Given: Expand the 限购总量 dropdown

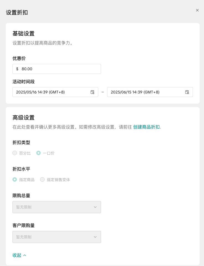Looking at the screenshot, I should click(56, 207).
